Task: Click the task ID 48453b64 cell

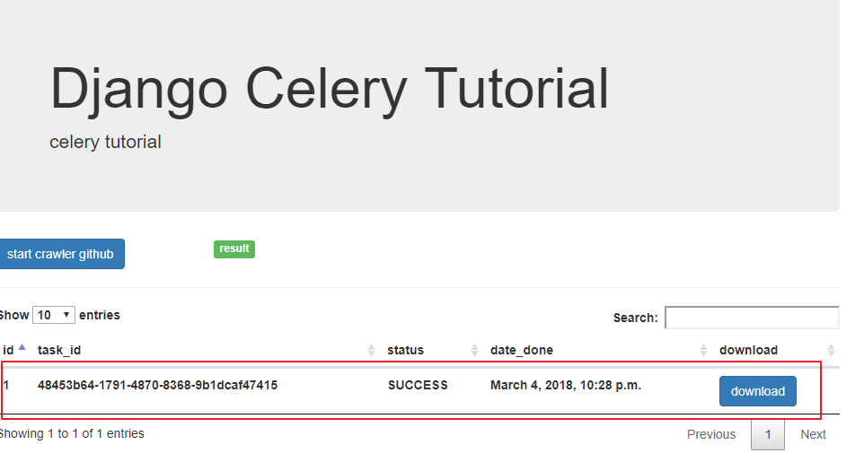Action: [x=157, y=385]
